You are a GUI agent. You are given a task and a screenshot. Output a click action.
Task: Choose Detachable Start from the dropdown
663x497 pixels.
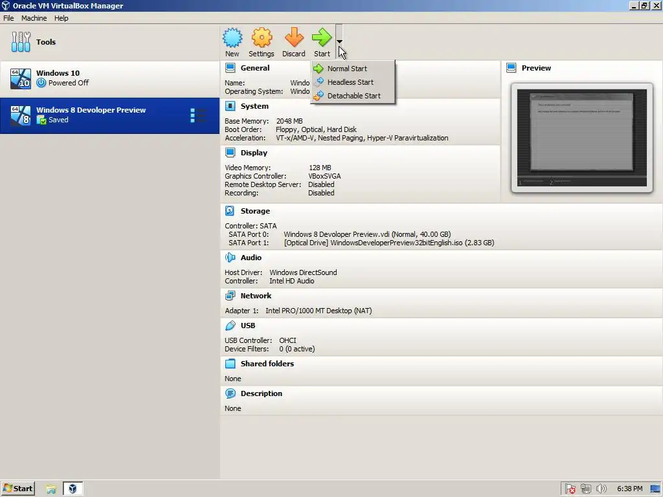(353, 96)
